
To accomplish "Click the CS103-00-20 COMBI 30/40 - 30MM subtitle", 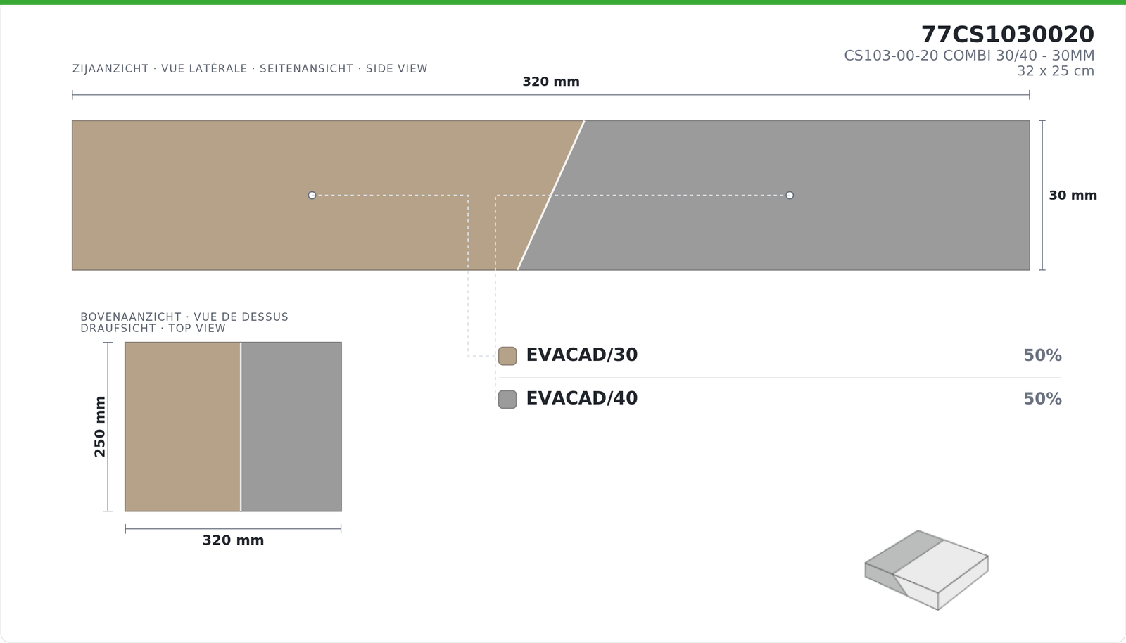I will pyautogui.click(x=969, y=56).
